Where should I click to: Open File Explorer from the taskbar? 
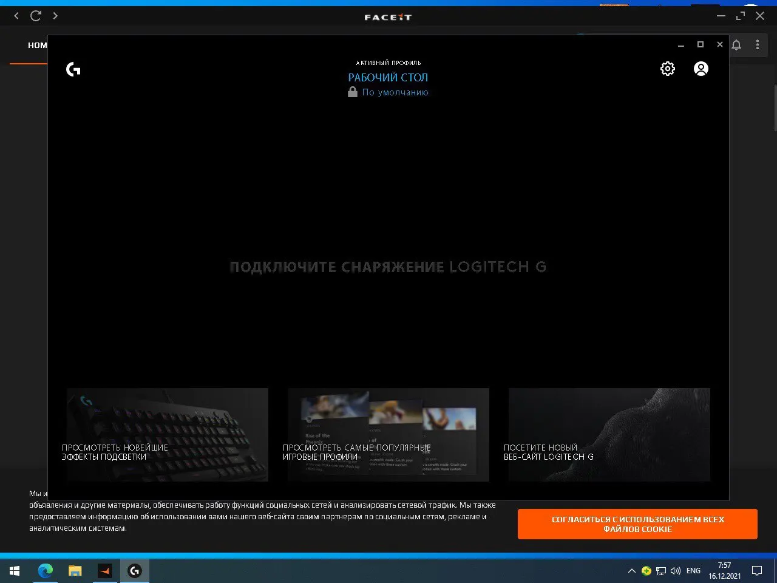75,571
